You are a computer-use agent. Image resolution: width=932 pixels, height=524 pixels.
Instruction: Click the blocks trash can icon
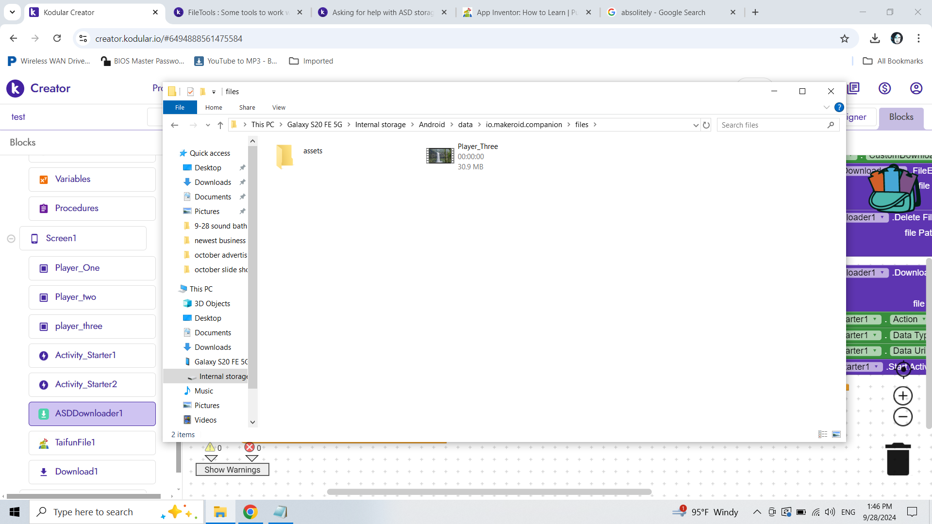(898, 459)
